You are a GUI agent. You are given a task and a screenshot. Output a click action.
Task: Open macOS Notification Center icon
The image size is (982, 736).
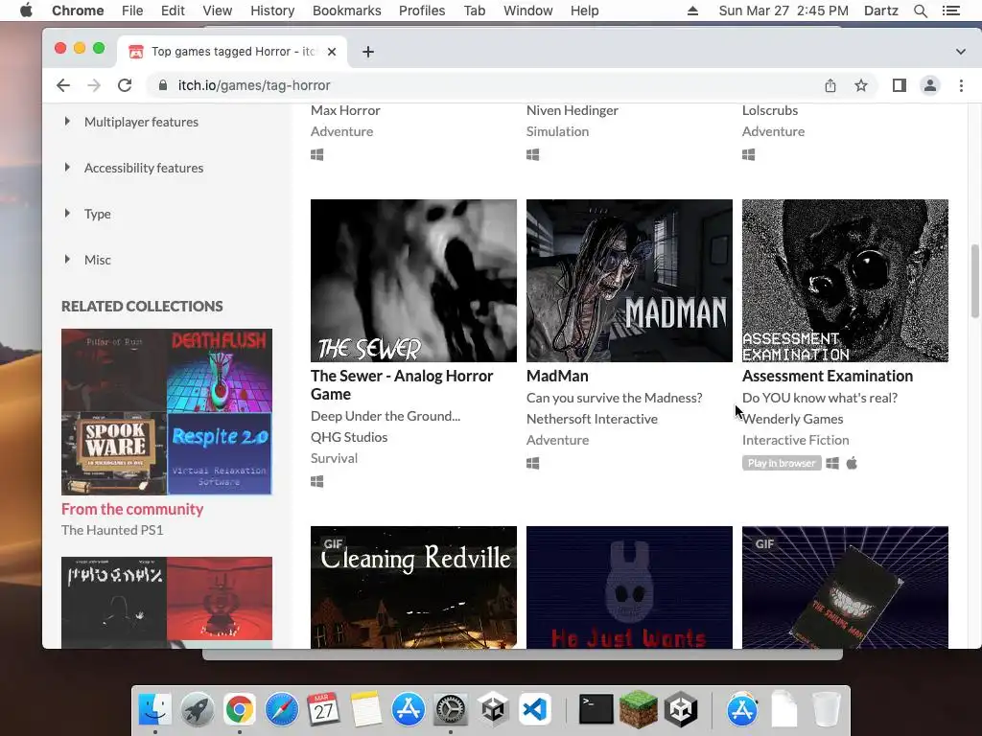click(951, 11)
